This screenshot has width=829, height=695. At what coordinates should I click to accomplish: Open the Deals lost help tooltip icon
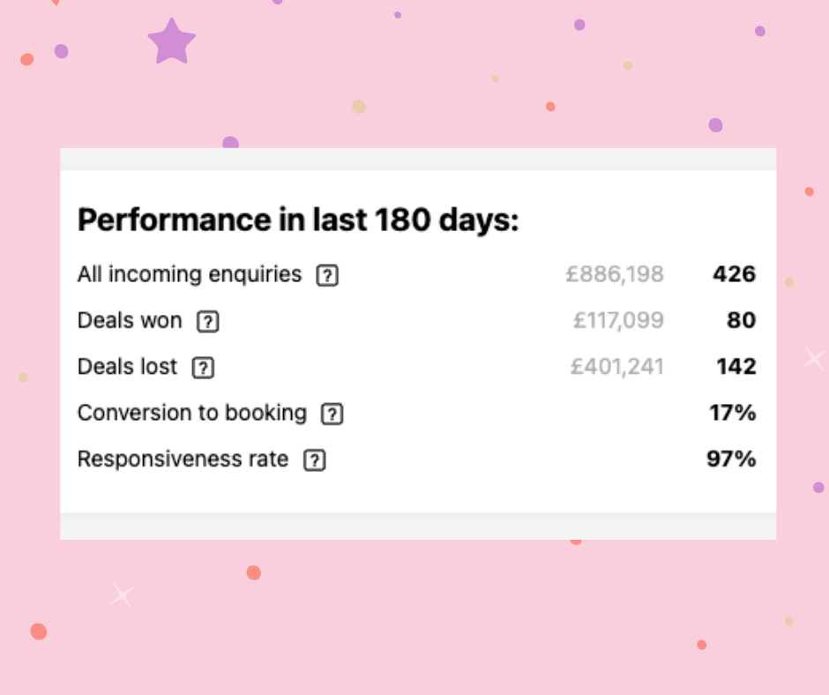click(203, 368)
